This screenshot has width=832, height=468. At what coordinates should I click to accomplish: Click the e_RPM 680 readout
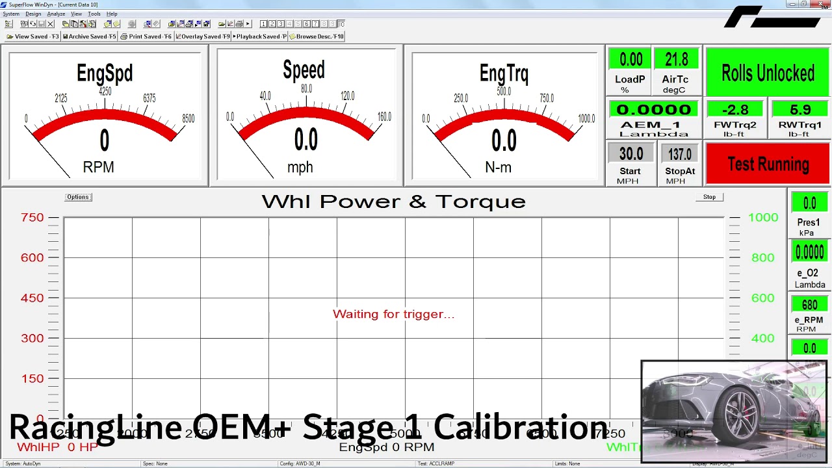coord(809,315)
